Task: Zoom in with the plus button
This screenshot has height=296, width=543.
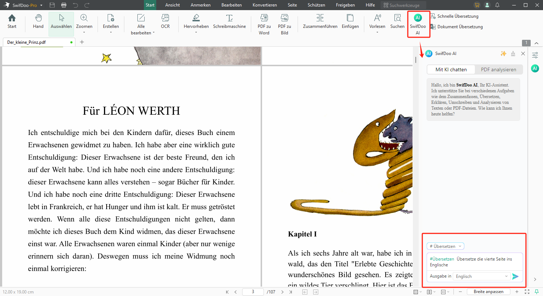Action: (x=517, y=292)
